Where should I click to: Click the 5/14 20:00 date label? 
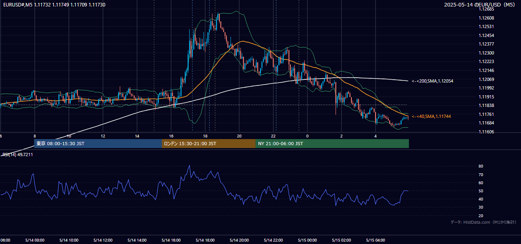(239, 240)
